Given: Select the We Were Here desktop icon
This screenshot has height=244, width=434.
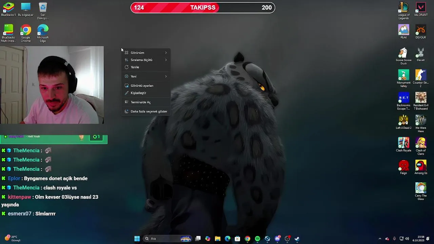Looking at the screenshot, I should 421,124.
